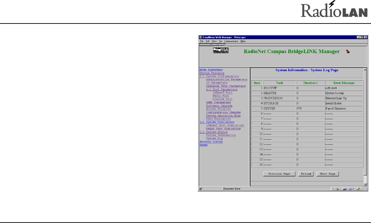Open the Edit menu
The width and height of the screenshot is (371, 223).
pyautogui.click(x=207, y=41)
